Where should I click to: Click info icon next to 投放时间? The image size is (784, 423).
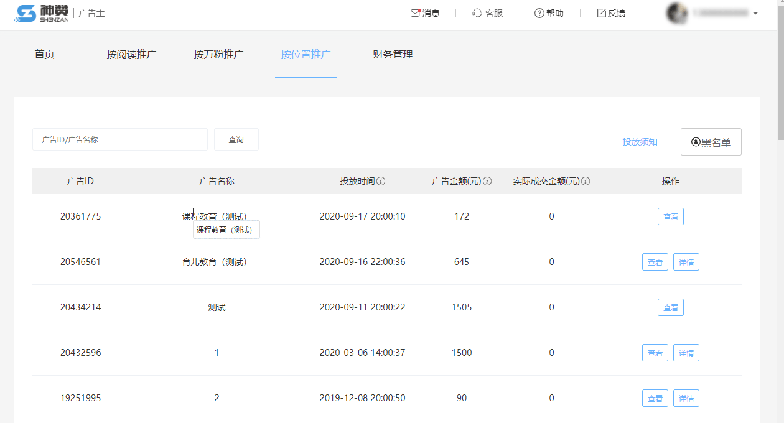pyautogui.click(x=381, y=182)
